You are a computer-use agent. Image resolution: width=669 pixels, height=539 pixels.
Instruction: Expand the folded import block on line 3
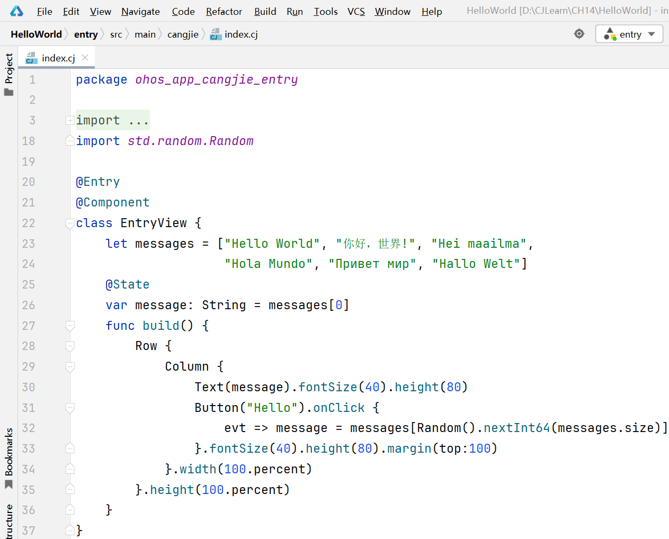pyautogui.click(x=70, y=121)
